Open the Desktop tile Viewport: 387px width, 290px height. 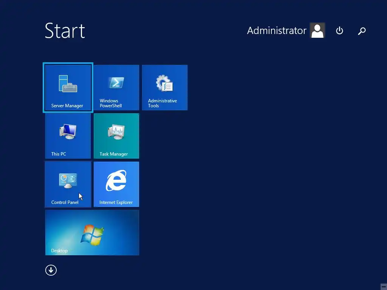click(92, 233)
